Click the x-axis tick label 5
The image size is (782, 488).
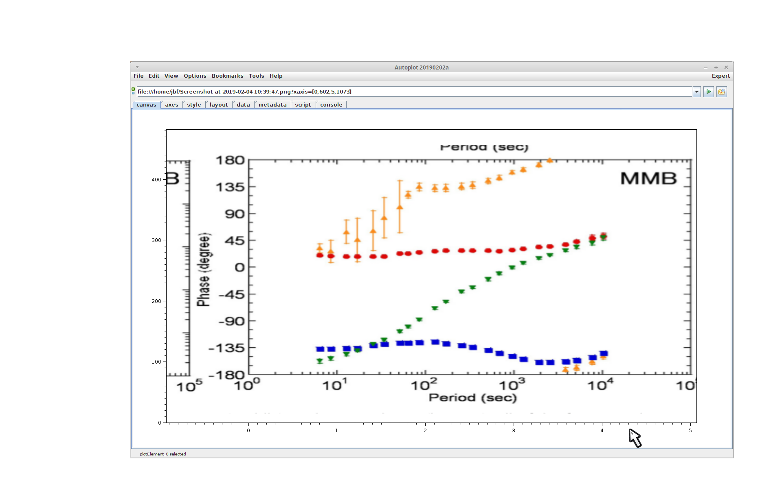coord(690,431)
